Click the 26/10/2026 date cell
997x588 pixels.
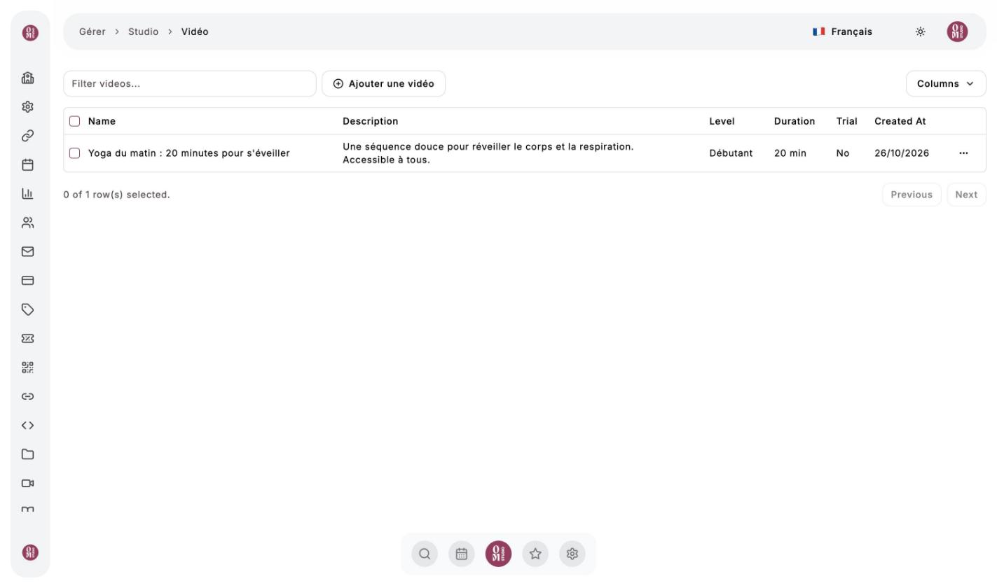(902, 153)
